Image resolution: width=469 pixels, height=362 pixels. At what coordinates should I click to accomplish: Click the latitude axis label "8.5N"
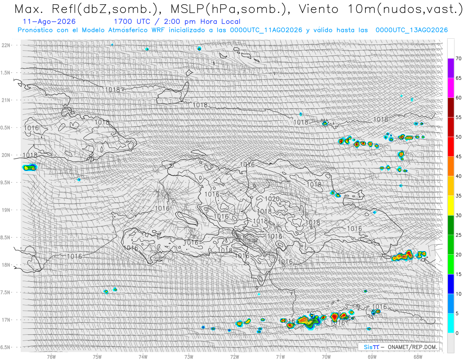[6, 237]
